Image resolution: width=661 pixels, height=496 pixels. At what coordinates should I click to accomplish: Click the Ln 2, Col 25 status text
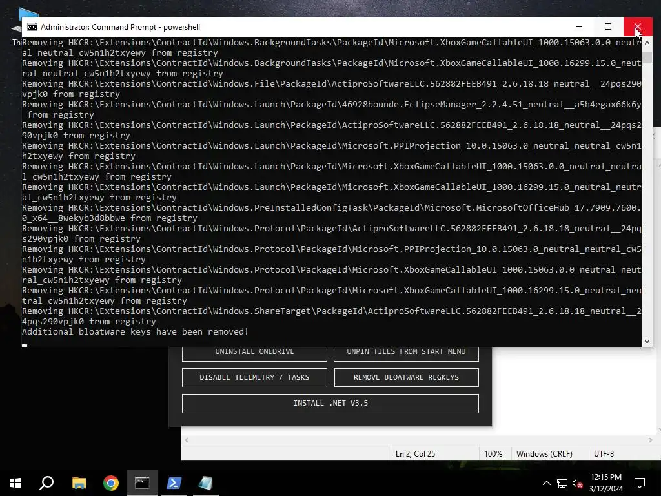[415, 454]
